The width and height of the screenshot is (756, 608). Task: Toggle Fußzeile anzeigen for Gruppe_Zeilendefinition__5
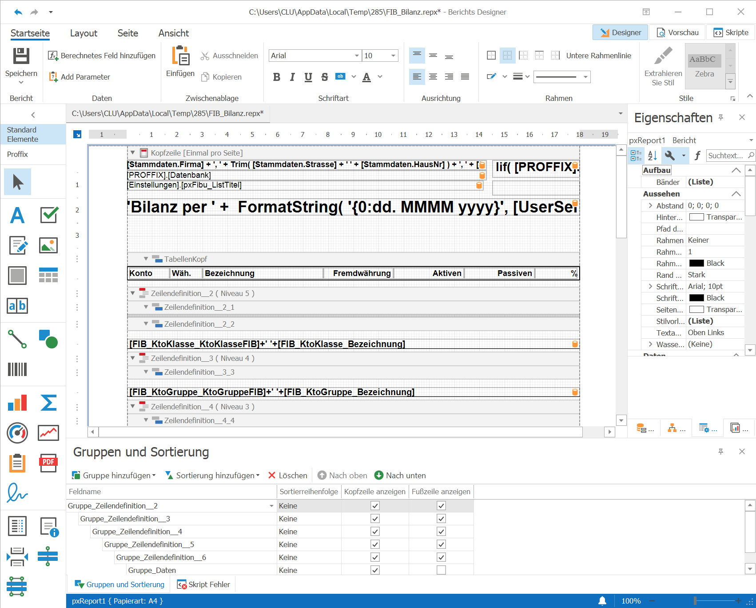(441, 544)
